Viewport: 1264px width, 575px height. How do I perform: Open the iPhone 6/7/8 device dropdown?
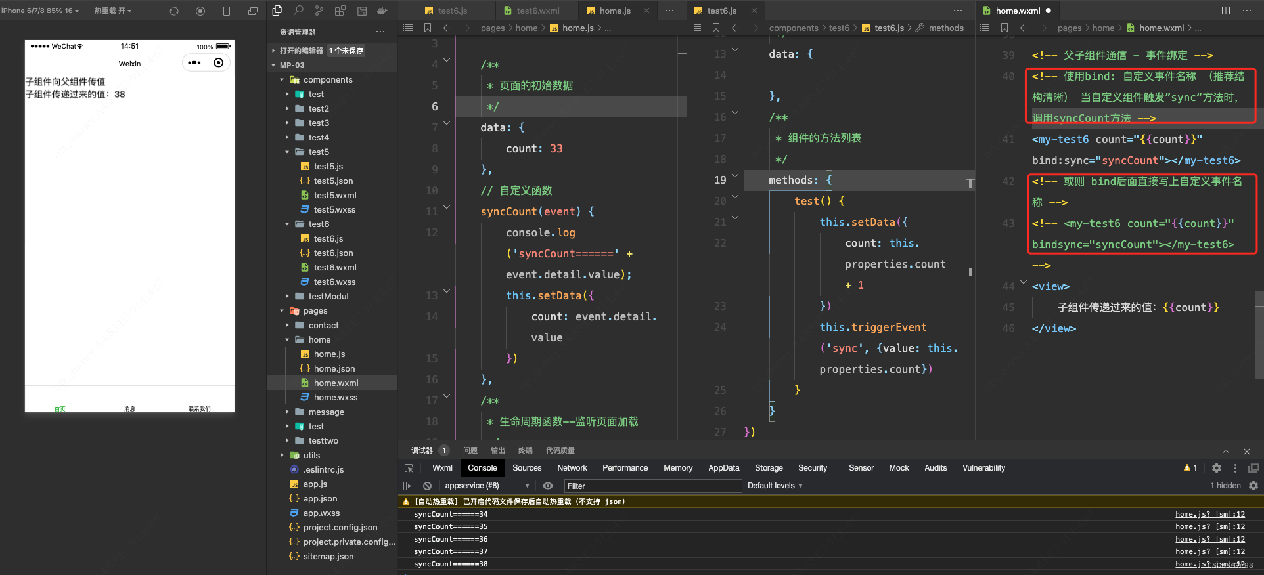39,11
